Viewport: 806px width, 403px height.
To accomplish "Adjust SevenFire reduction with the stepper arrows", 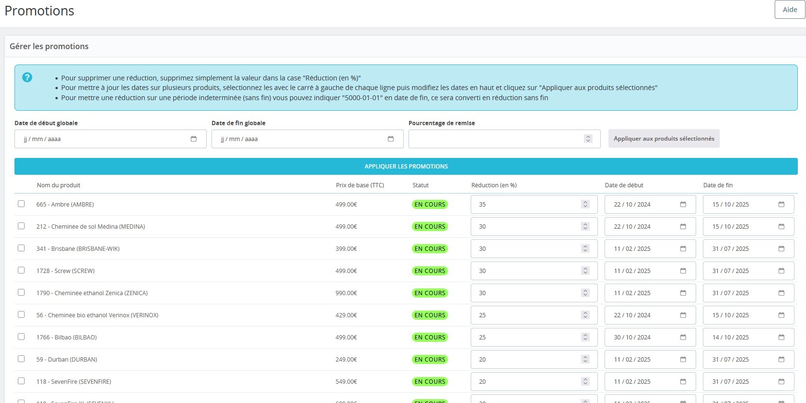I will pos(585,381).
